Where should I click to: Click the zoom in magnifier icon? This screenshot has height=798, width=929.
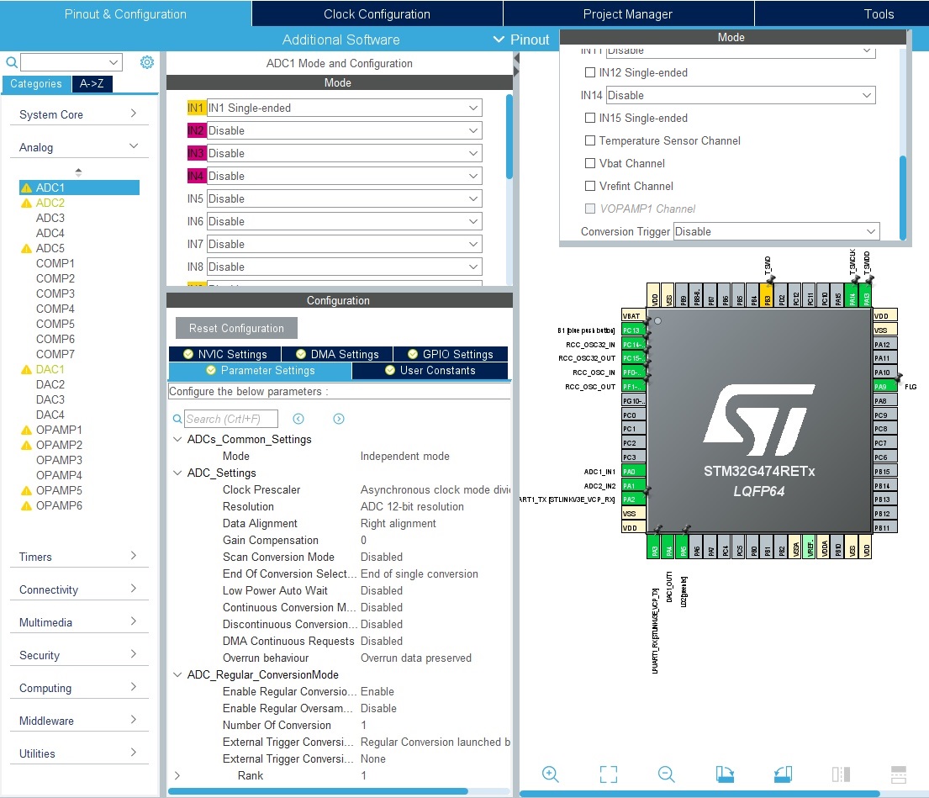(550, 774)
